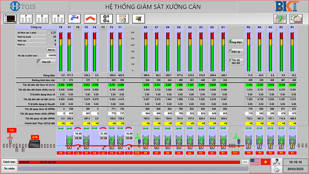Screen dimensions: 309x174
Task: Open the tools settings icon
Action: click(139, 19)
